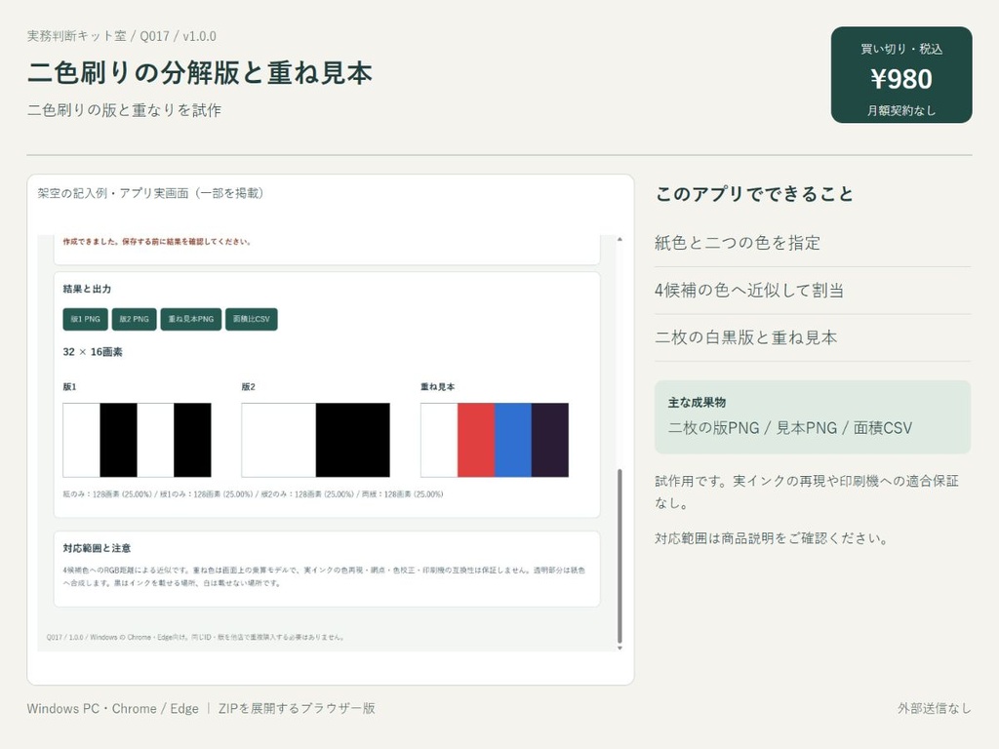Image resolution: width=999 pixels, height=749 pixels.
Task: Click the footer text ZIPを展開するブラウザー版
Action: tap(297, 708)
